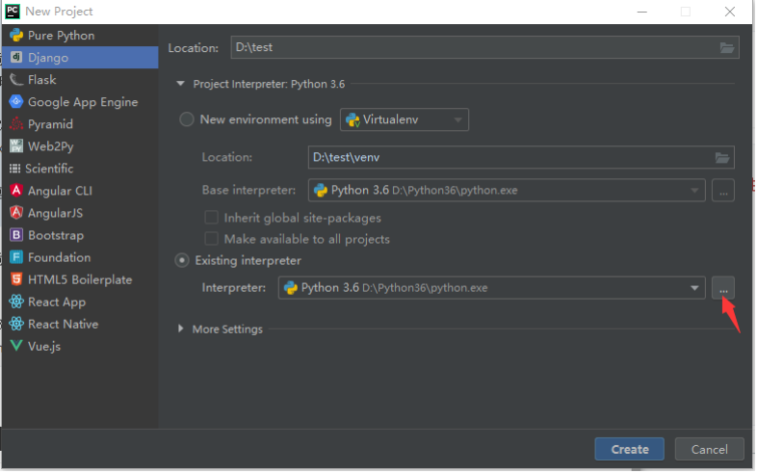The image size is (757, 473).
Task: Click the PyCharm logo in title bar
Action: point(13,12)
